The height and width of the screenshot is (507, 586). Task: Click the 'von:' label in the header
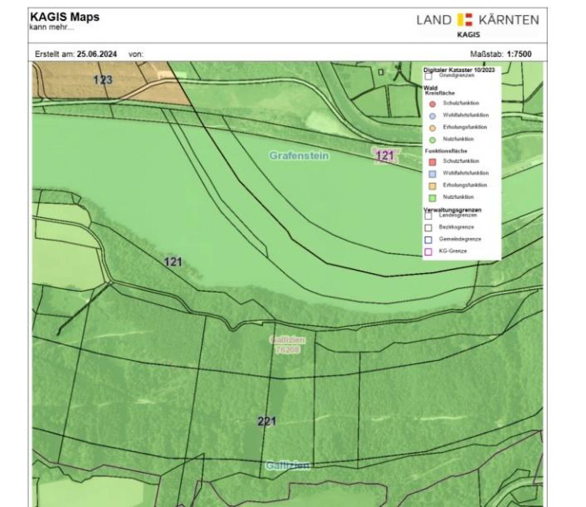pyautogui.click(x=136, y=54)
